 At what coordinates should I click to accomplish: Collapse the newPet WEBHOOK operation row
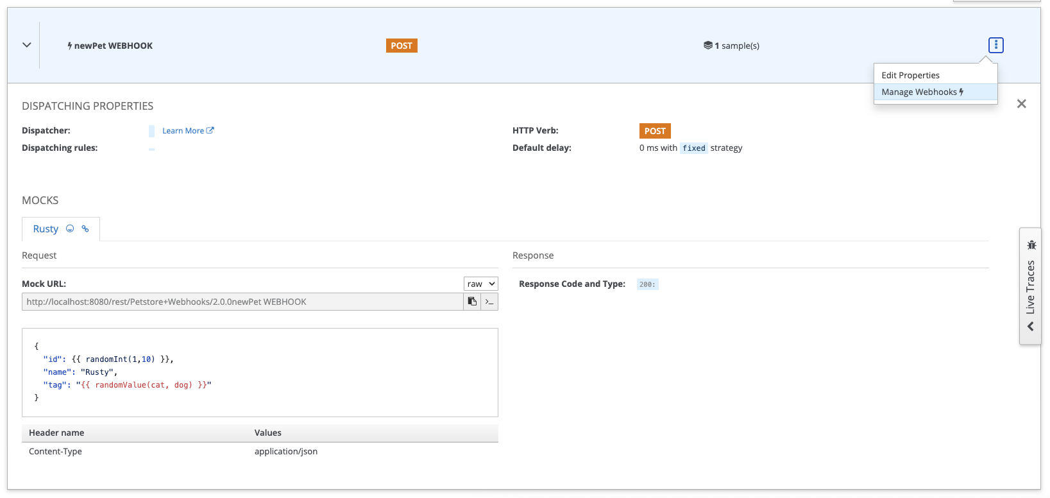(27, 45)
